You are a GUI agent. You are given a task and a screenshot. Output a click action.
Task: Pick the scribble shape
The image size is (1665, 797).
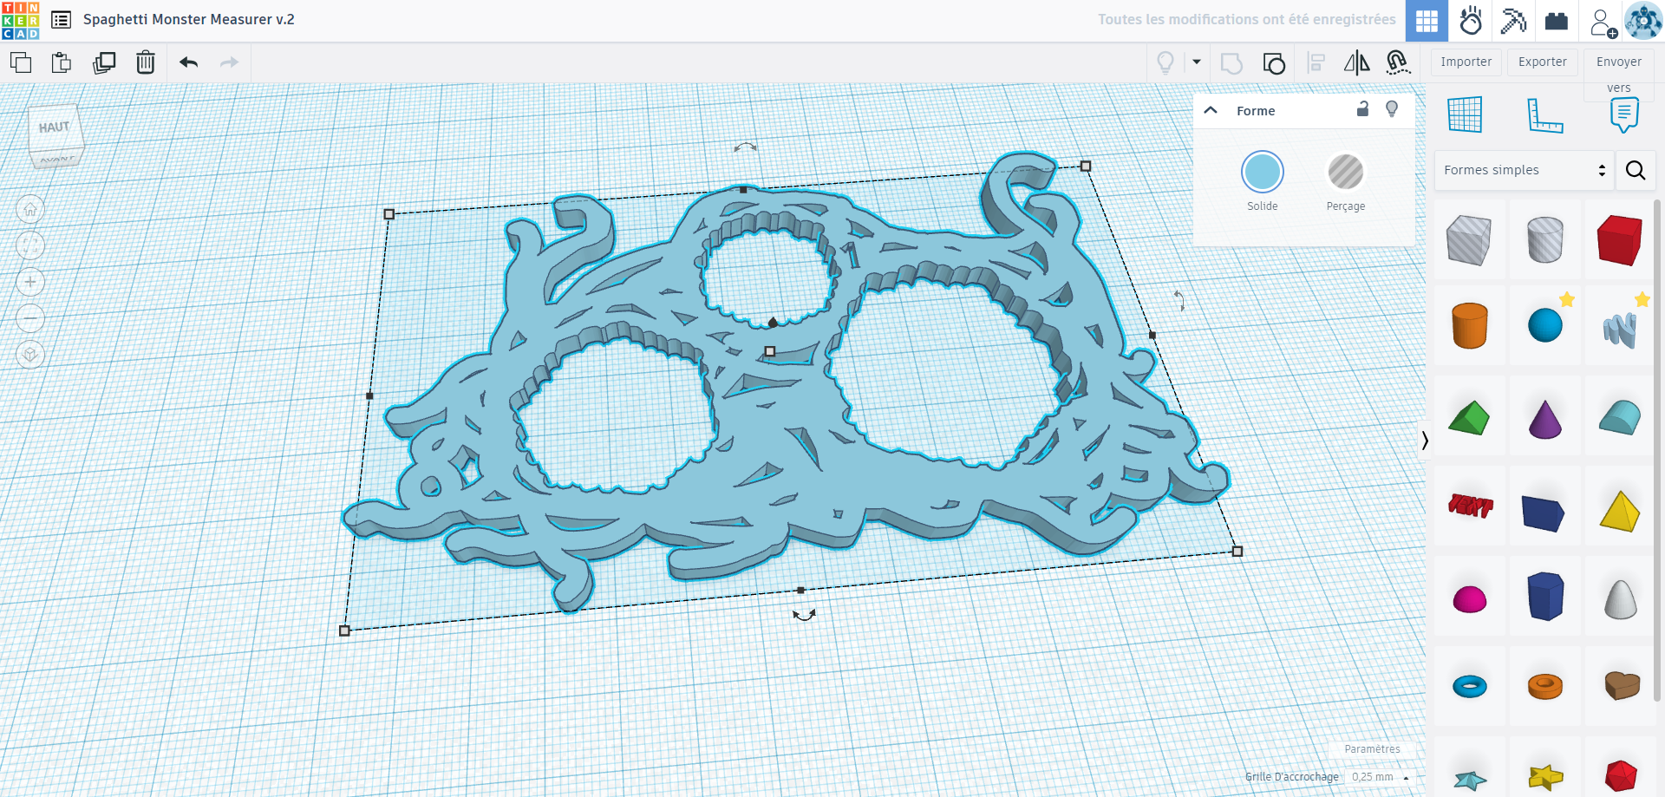pos(1620,328)
